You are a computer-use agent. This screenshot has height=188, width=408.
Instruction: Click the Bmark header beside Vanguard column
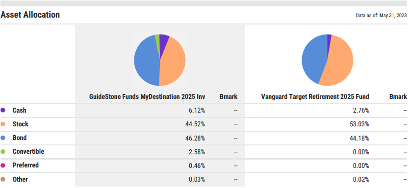coord(398,96)
